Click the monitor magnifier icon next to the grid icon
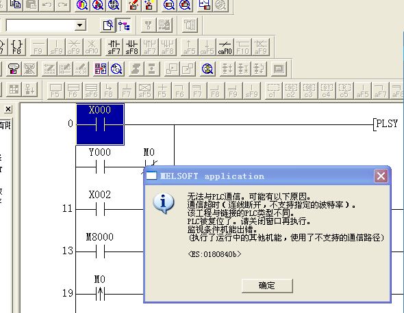Image resolution: width=404 pixels, height=313 pixels. (116, 68)
